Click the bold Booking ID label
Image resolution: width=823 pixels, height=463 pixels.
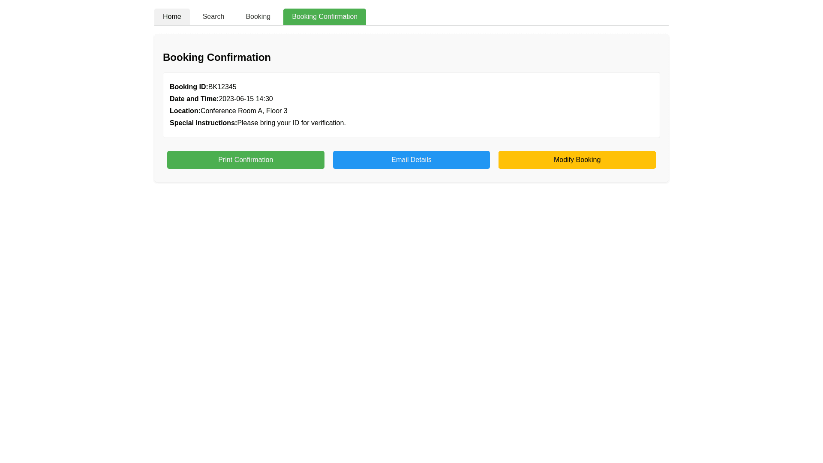tap(188, 87)
